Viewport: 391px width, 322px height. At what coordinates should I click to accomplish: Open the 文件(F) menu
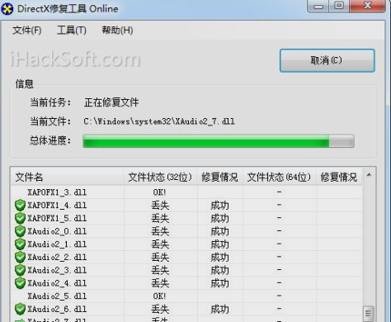pos(27,30)
